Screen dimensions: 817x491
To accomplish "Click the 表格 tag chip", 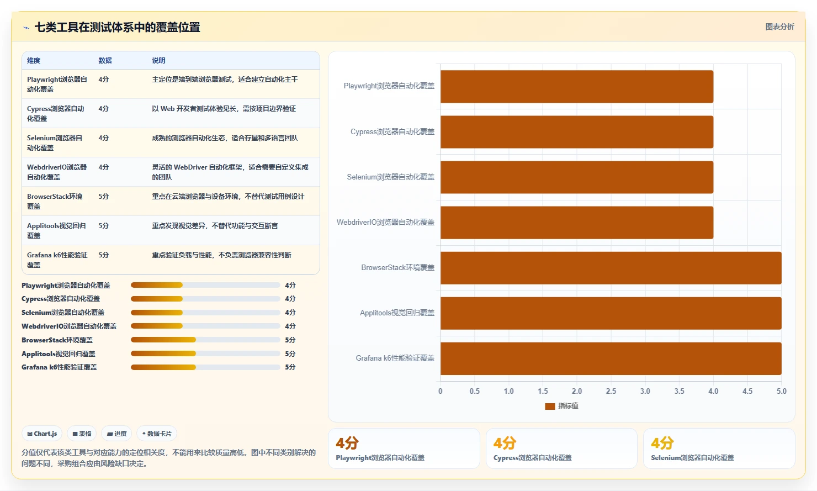I will (x=82, y=434).
